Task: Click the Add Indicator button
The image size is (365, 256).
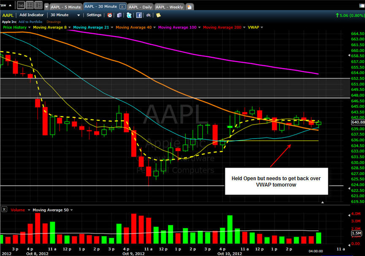Action: (32, 15)
